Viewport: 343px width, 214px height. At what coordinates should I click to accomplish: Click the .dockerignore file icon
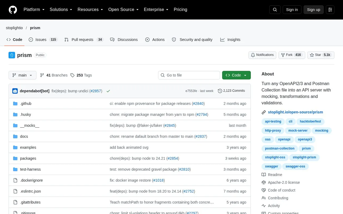tap(15, 180)
